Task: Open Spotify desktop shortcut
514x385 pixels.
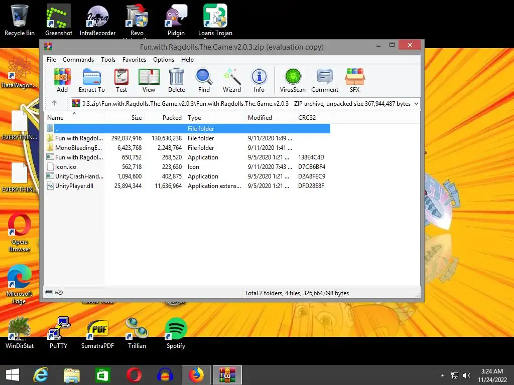Action: coord(176,333)
